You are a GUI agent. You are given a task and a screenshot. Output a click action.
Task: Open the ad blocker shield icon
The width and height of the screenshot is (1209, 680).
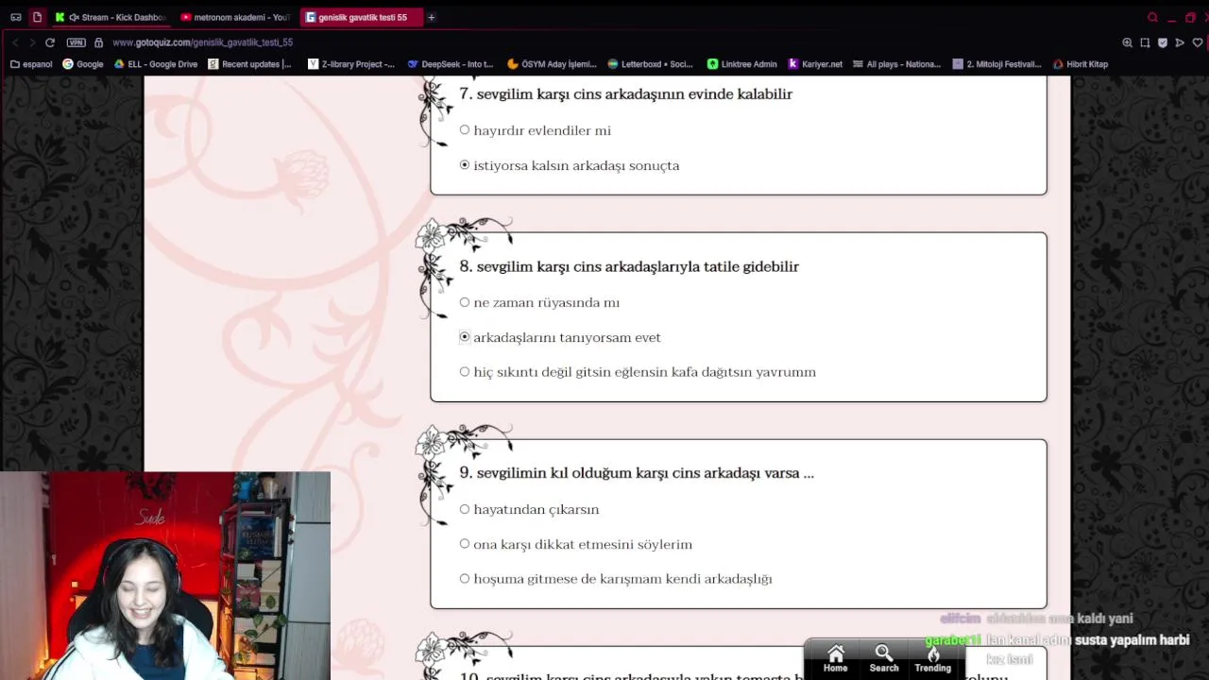1163,42
